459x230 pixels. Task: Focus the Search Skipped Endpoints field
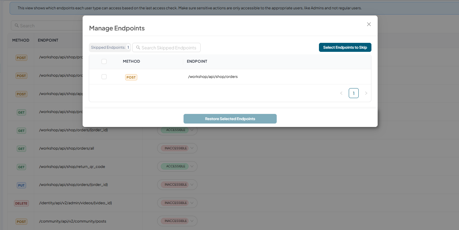[166, 47]
